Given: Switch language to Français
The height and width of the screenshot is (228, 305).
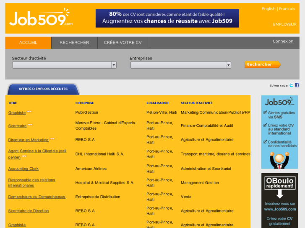Looking at the screenshot, I should pos(287,9).
